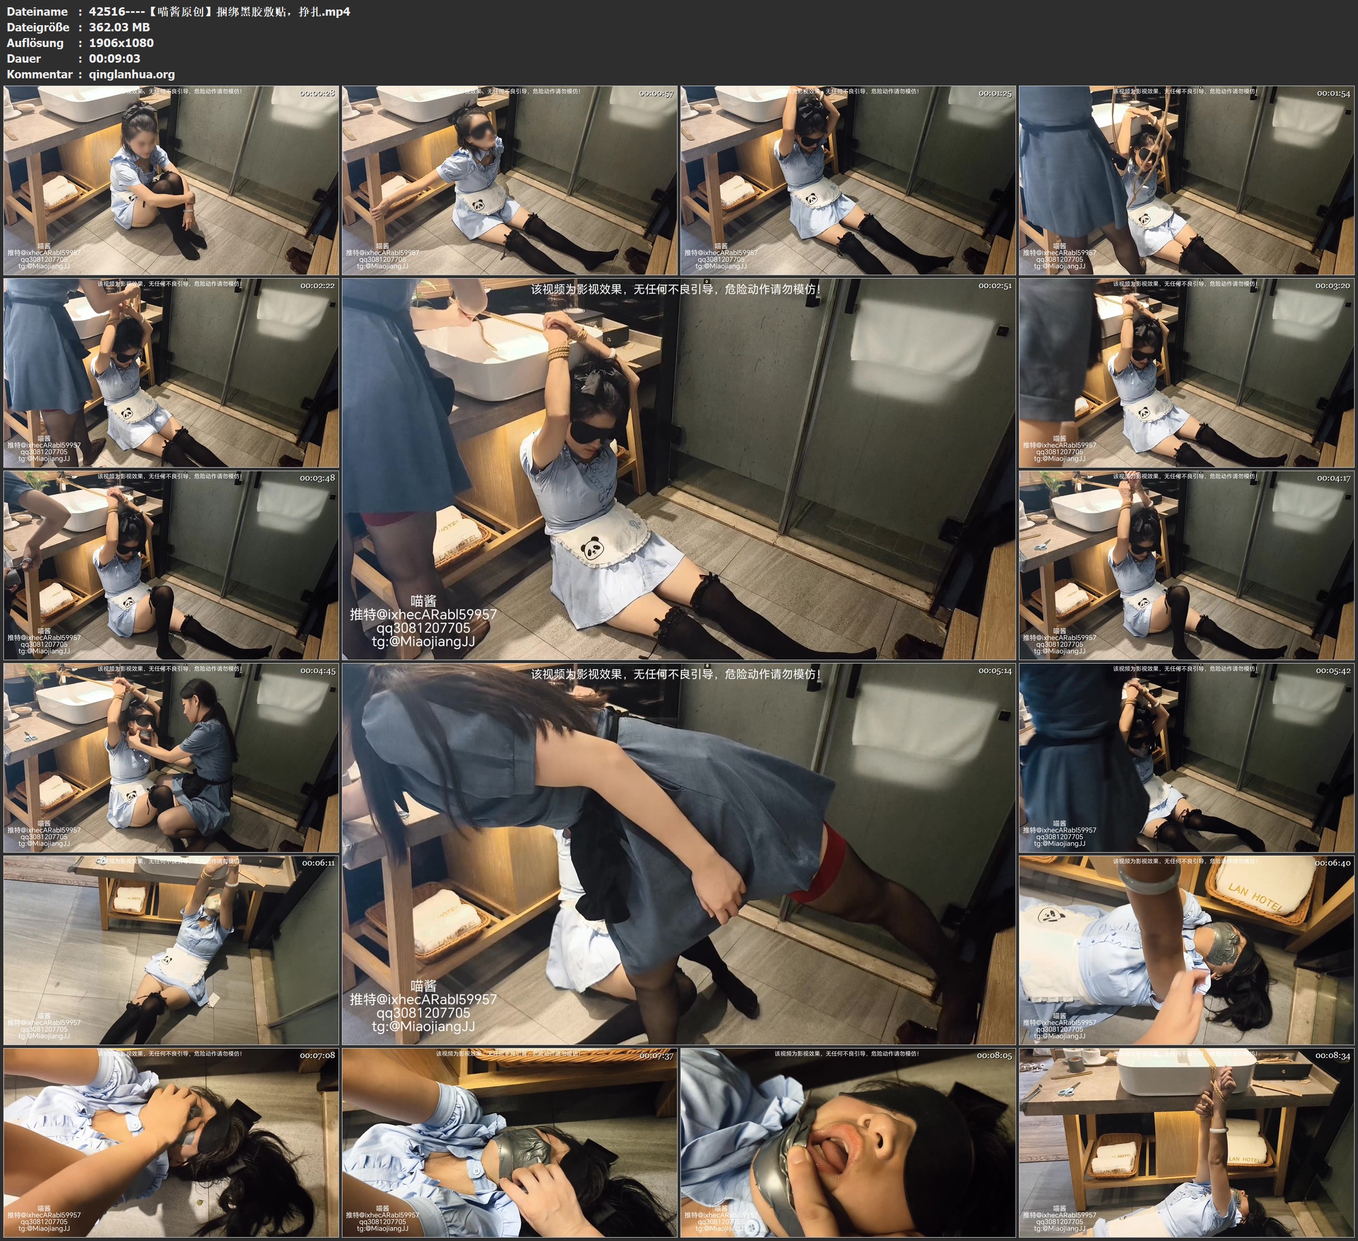Screen dimensions: 1358x1241
Task: Click the mp4 filename in the Dateiname row
Action: click(219, 11)
